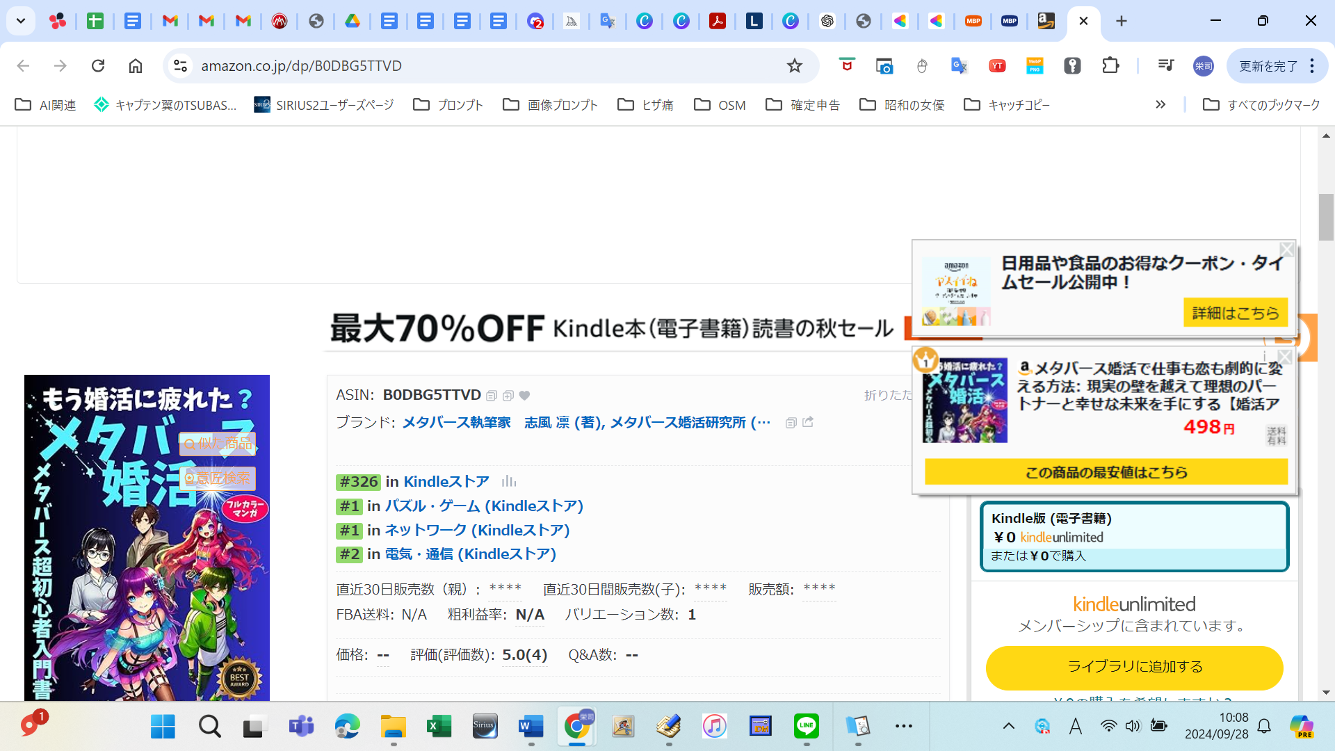Close the coupon timesale popup
This screenshot has width=1335, height=751.
pyautogui.click(x=1287, y=250)
